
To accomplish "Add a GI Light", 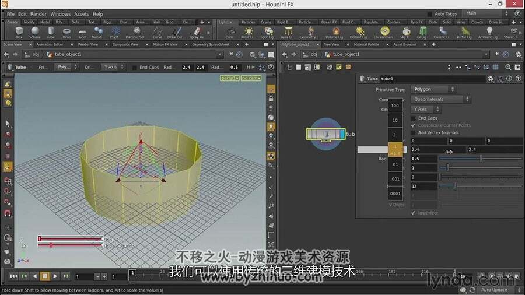I will pyautogui.click(x=422, y=33).
